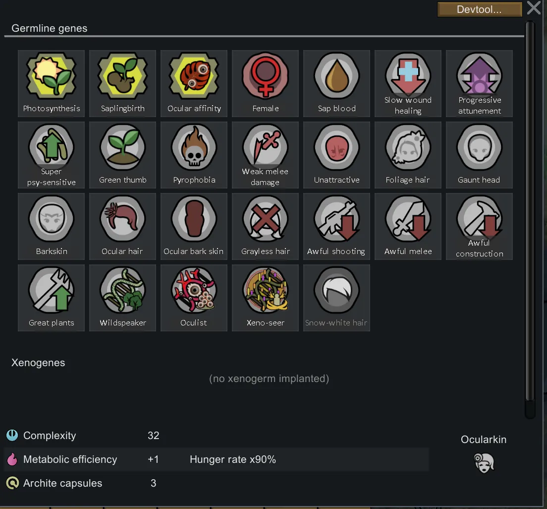This screenshot has height=509, width=547.
Task: Click the Ocularkin xenotype icon
Action: coord(484,463)
